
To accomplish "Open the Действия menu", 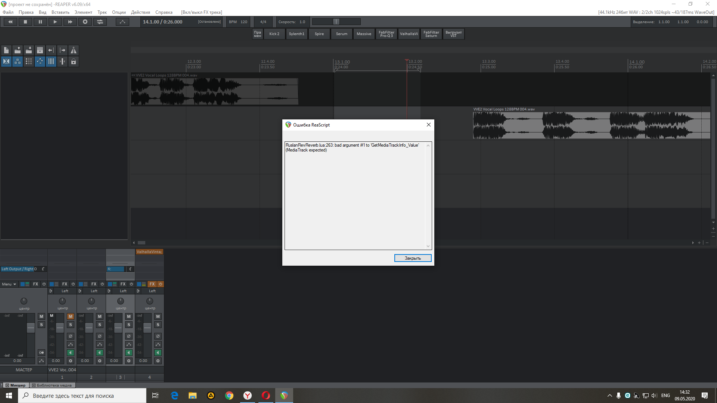I will coord(140,12).
